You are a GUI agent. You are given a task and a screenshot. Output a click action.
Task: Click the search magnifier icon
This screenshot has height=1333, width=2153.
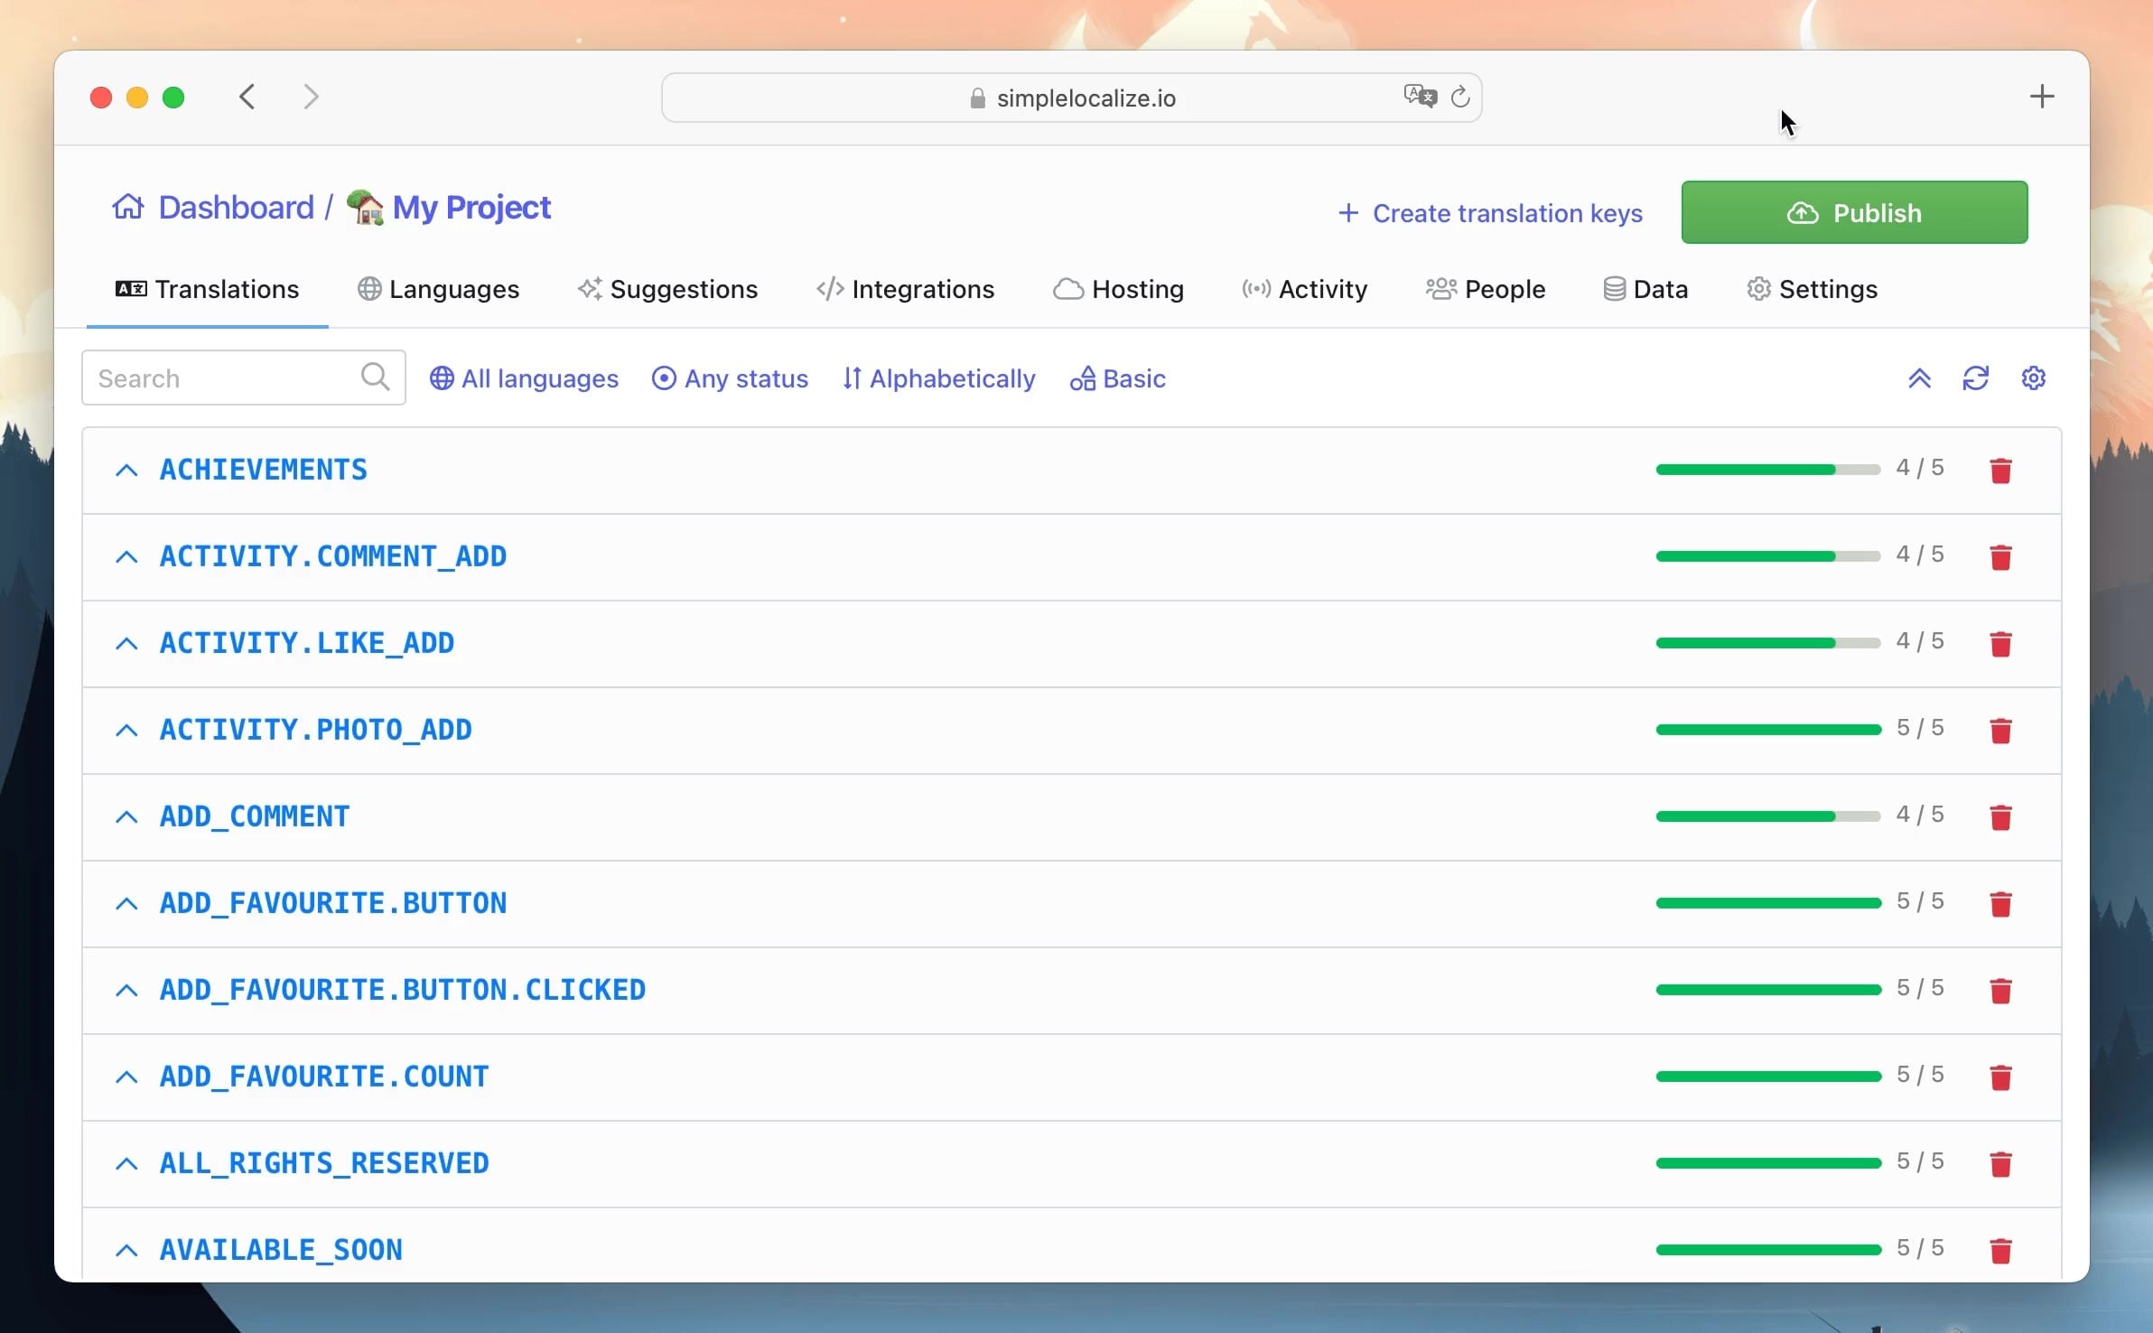(x=375, y=377)
